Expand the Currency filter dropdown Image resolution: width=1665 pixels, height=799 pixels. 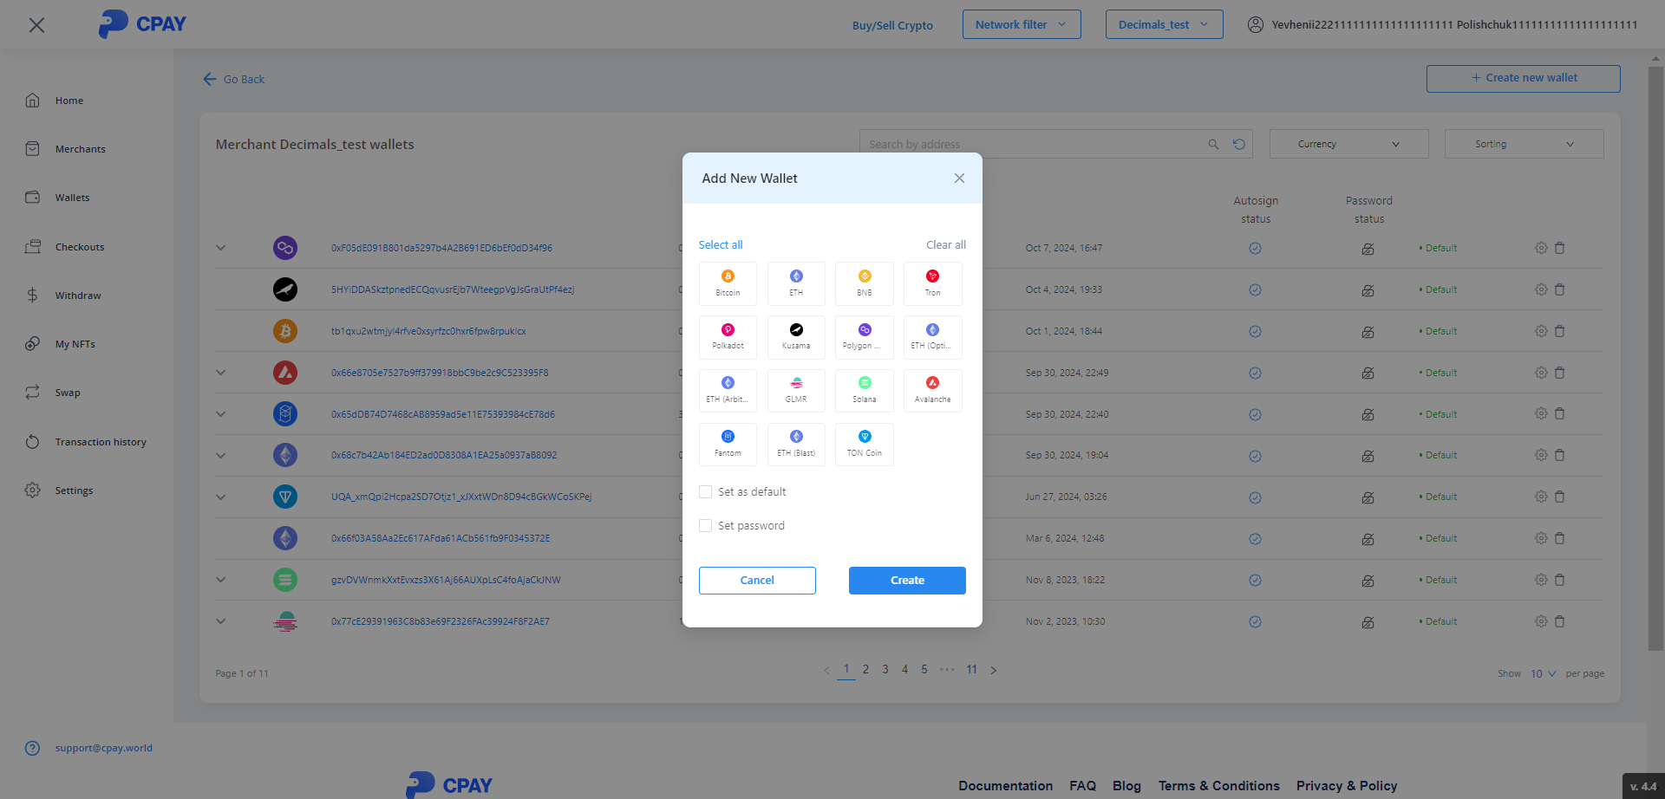(x=1348, y=144)
